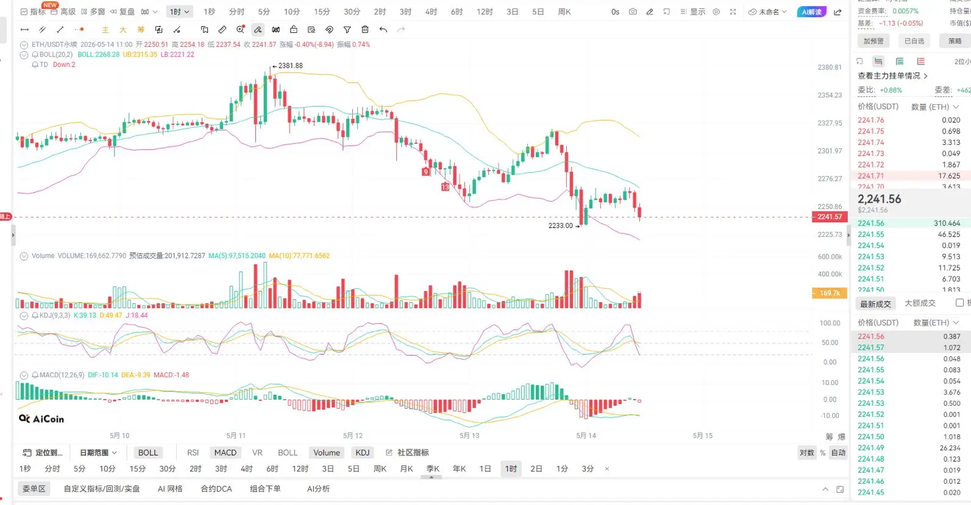Tick the checkbox beside 大额成交
971x505 pixels.
pos(960,303)
